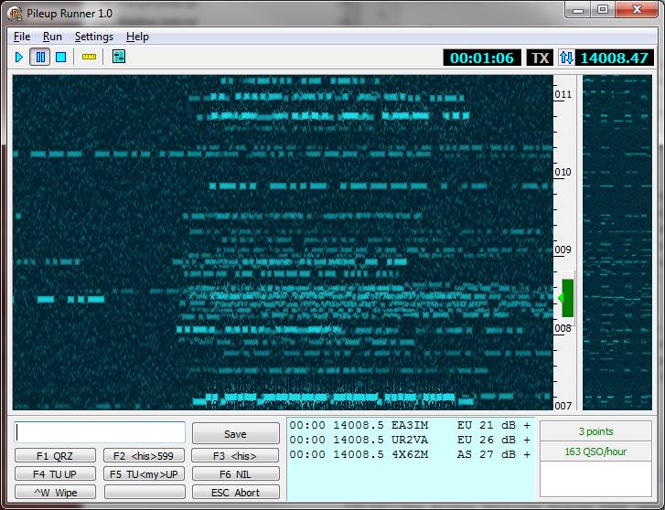Maximize the Pileup Runner window

[x=603, y=10]
